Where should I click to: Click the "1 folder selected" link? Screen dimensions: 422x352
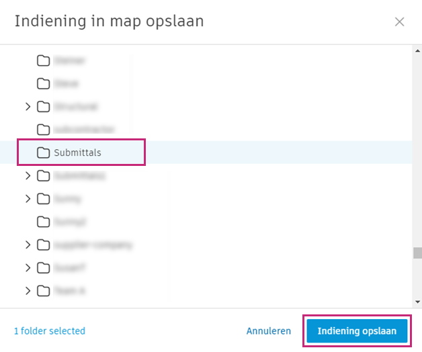pyautogui.click(x=50, y=331)
